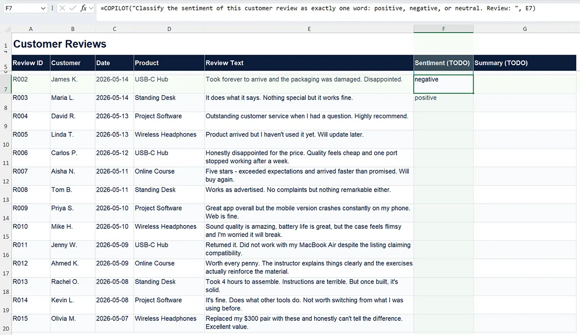580x335 pixels.
Task: Expand the dropdown arrow next to fx
Action: [90, 8]
